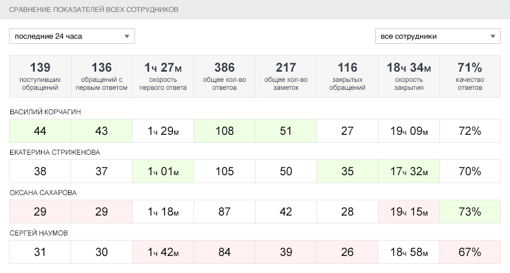Select Наумов's 67% quality cell
The height and width of the screenshot is (273, 510).
[470, 252]
